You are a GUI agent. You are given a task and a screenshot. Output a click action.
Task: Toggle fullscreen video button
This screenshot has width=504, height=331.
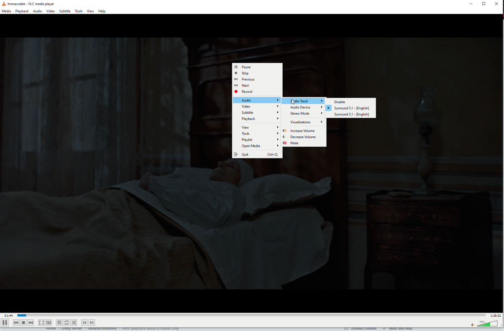click(x=41, y=323)
